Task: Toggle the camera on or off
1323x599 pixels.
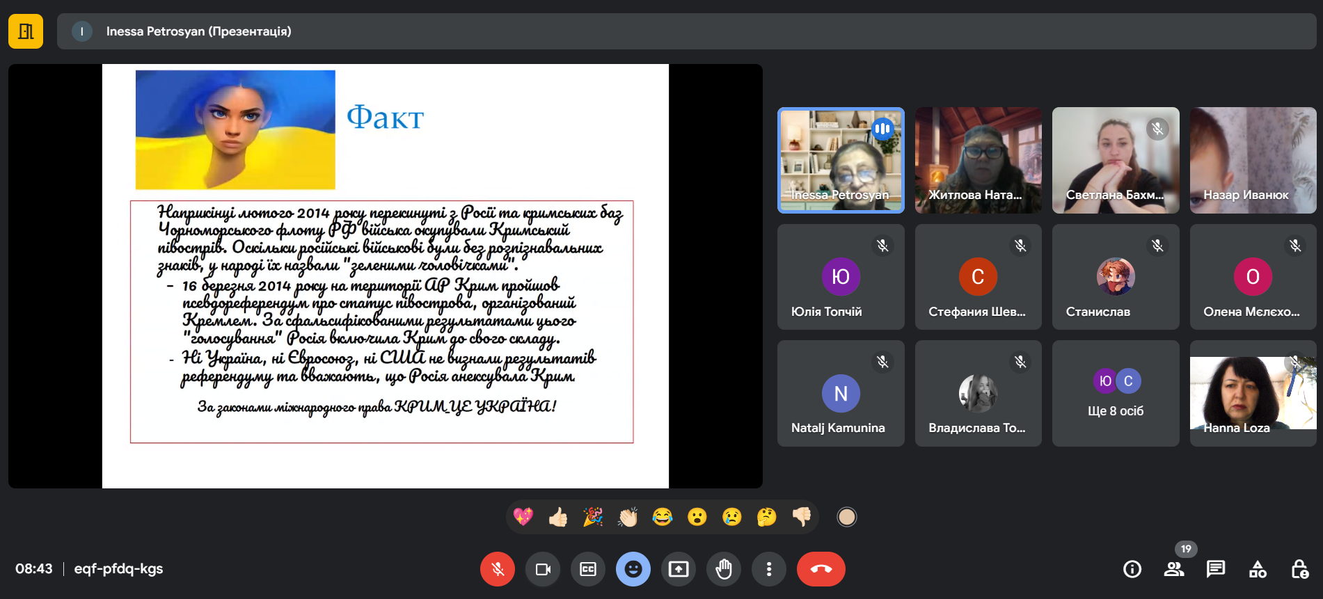Action: tap(543, 569)
